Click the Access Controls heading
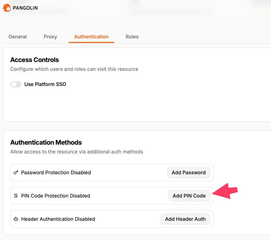The width and height of the screenshot is (271, 240). [35, 60]
